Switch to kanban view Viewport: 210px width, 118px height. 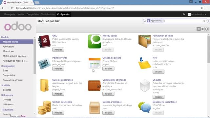pyautogui.click(x=199, y=29)
